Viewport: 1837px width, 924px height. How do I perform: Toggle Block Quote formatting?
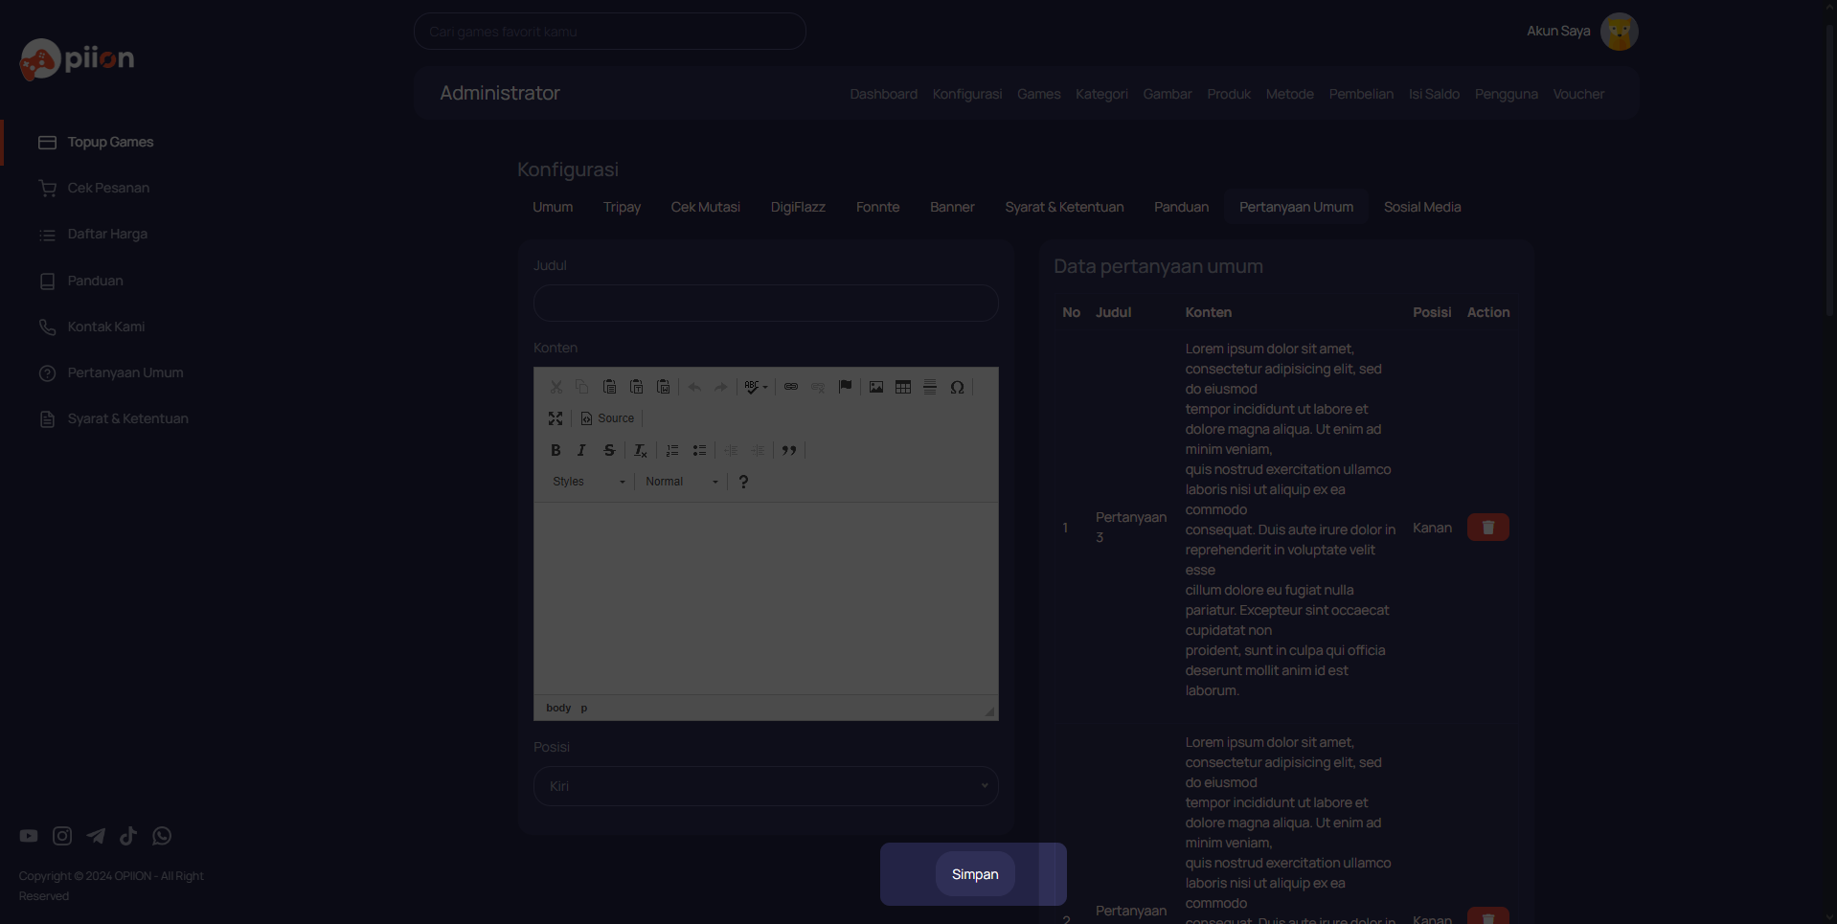[x=789, y=450]
